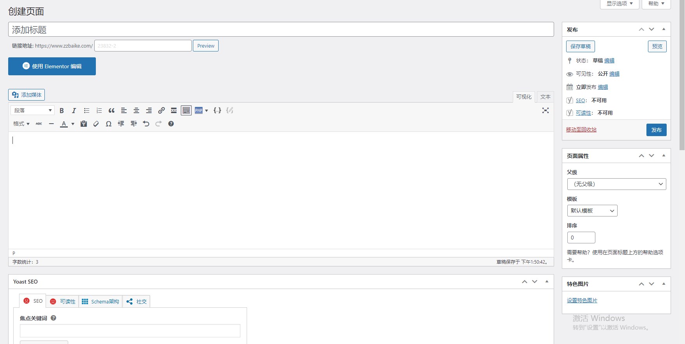The width and height of the screenshot is (685, 344).
Task: Align text right
Action: coord(149,111)
